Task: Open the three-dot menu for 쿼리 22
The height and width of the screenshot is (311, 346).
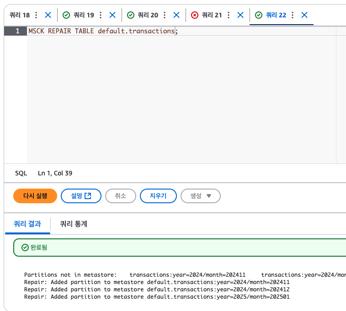Action: [x=293, y=15]
